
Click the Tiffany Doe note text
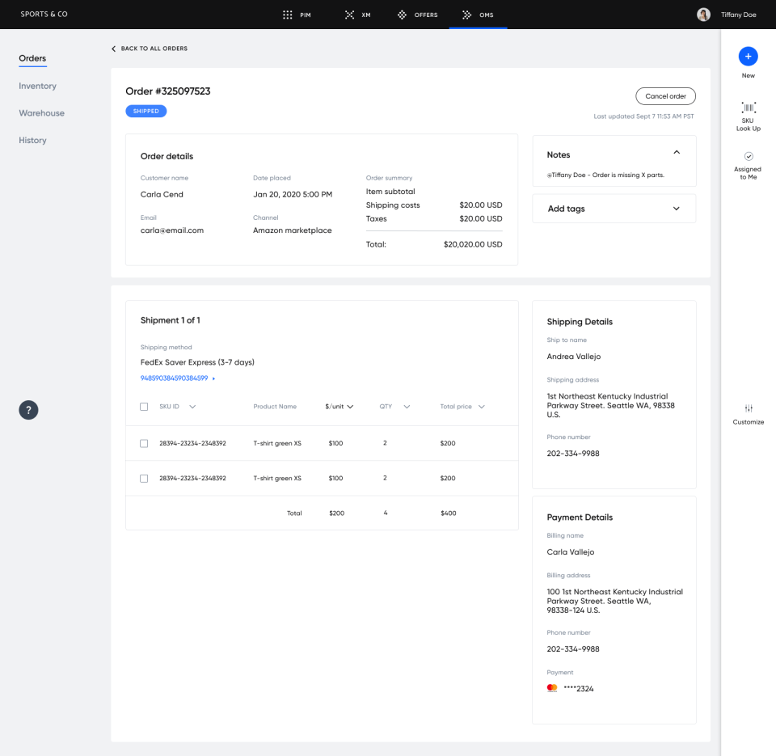[x=605, y=175]
